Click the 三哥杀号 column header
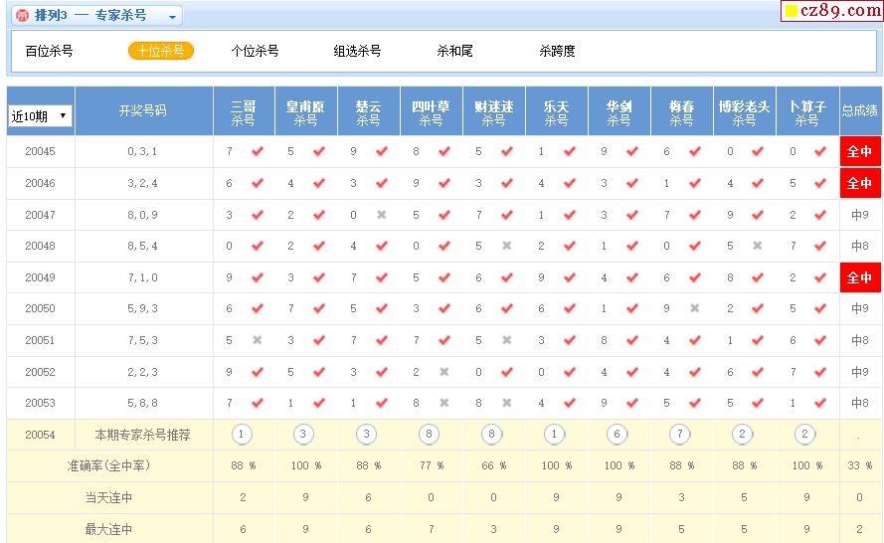The image size is (884, 543). tap(244, 111)
